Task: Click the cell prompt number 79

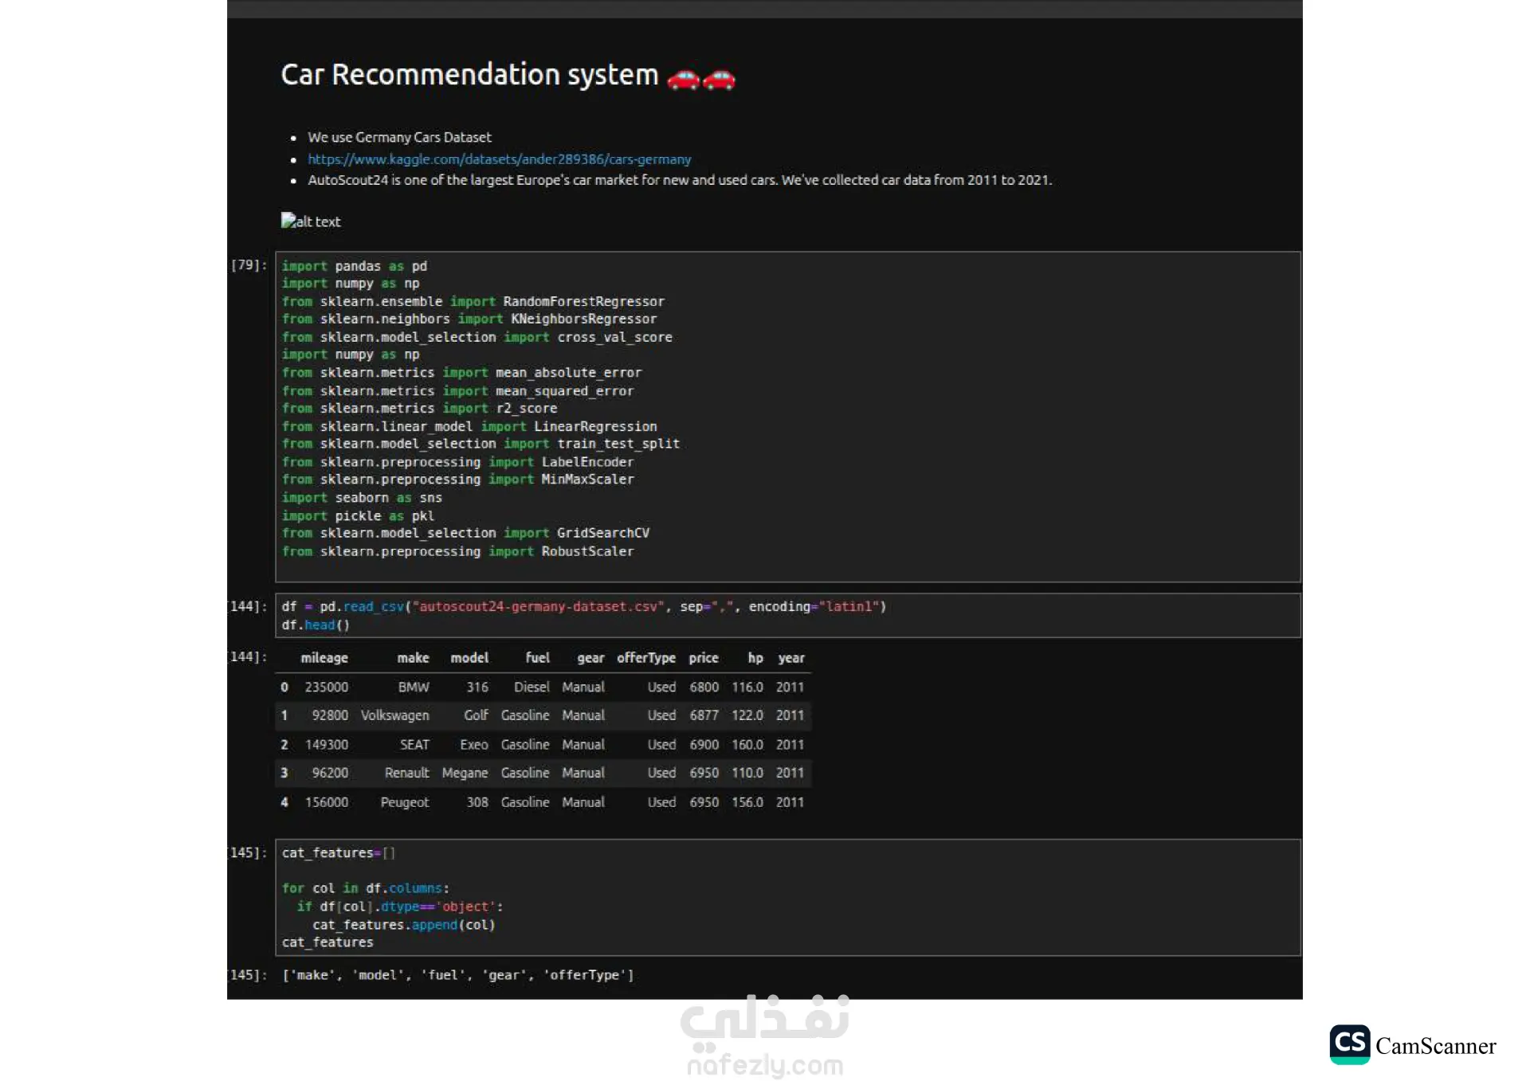Action: (x=248, y=264)
